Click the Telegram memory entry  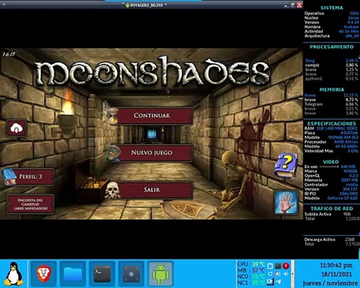point(332,104)
